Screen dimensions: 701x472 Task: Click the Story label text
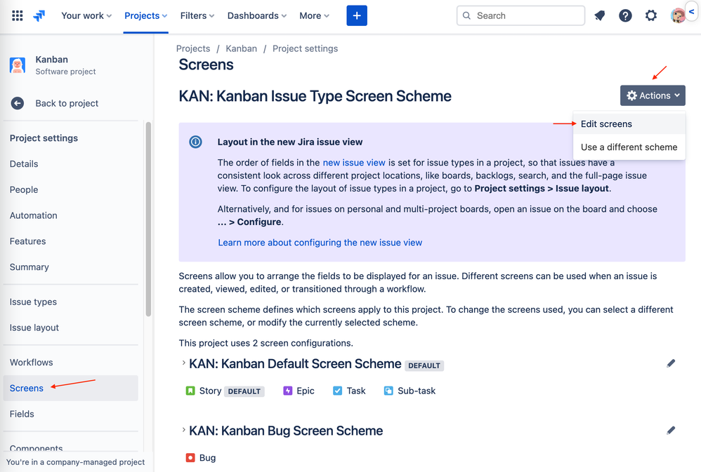[210, 391]
